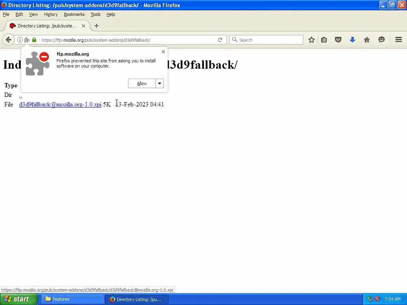Follow the parent directory '..' link
Viewport: 407px width, 305px height.
[21, 95]
